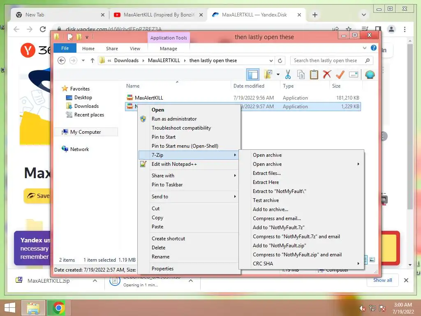Refresh the Explorer folder view
This screenshot has width=421, height=316.
click(x=280, y=60)
